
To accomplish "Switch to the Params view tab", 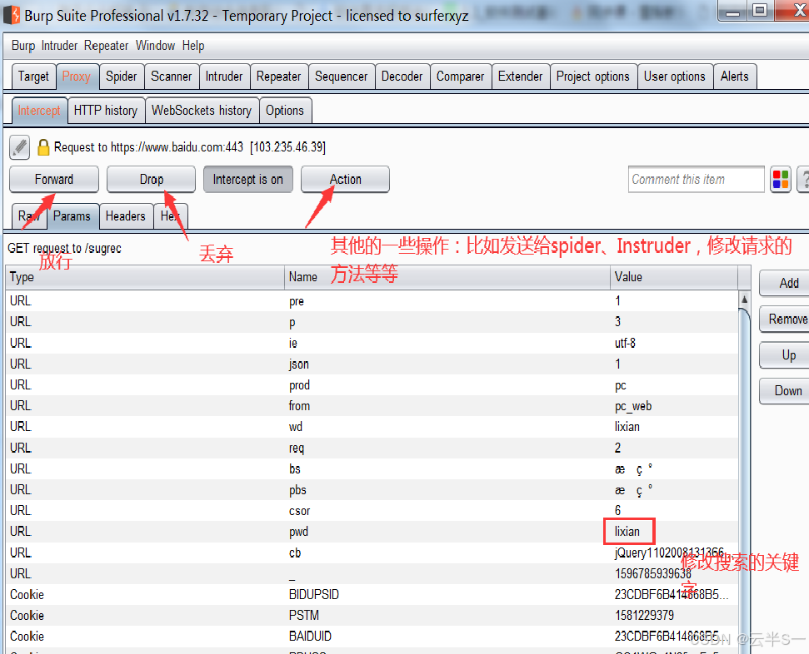I will [72, 216].
